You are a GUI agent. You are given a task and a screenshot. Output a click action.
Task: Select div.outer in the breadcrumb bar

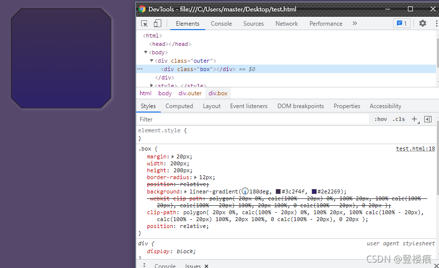coord(190,93)
